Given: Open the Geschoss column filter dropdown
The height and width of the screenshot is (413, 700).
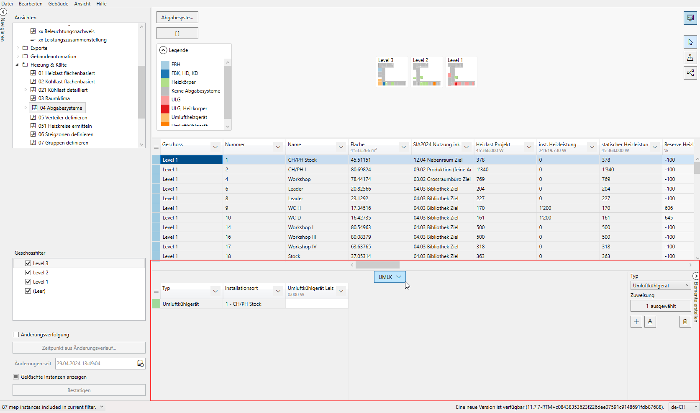Looking at the screenshot, I should [x=215, y=147].
